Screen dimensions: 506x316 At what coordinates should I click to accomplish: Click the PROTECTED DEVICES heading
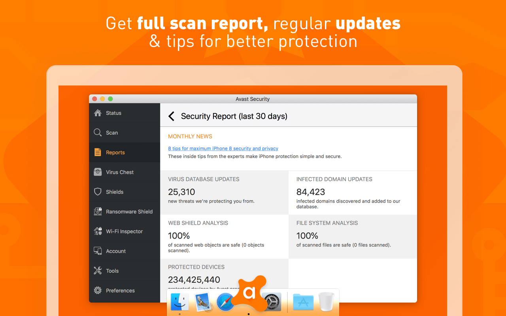[x=196, y=267]
